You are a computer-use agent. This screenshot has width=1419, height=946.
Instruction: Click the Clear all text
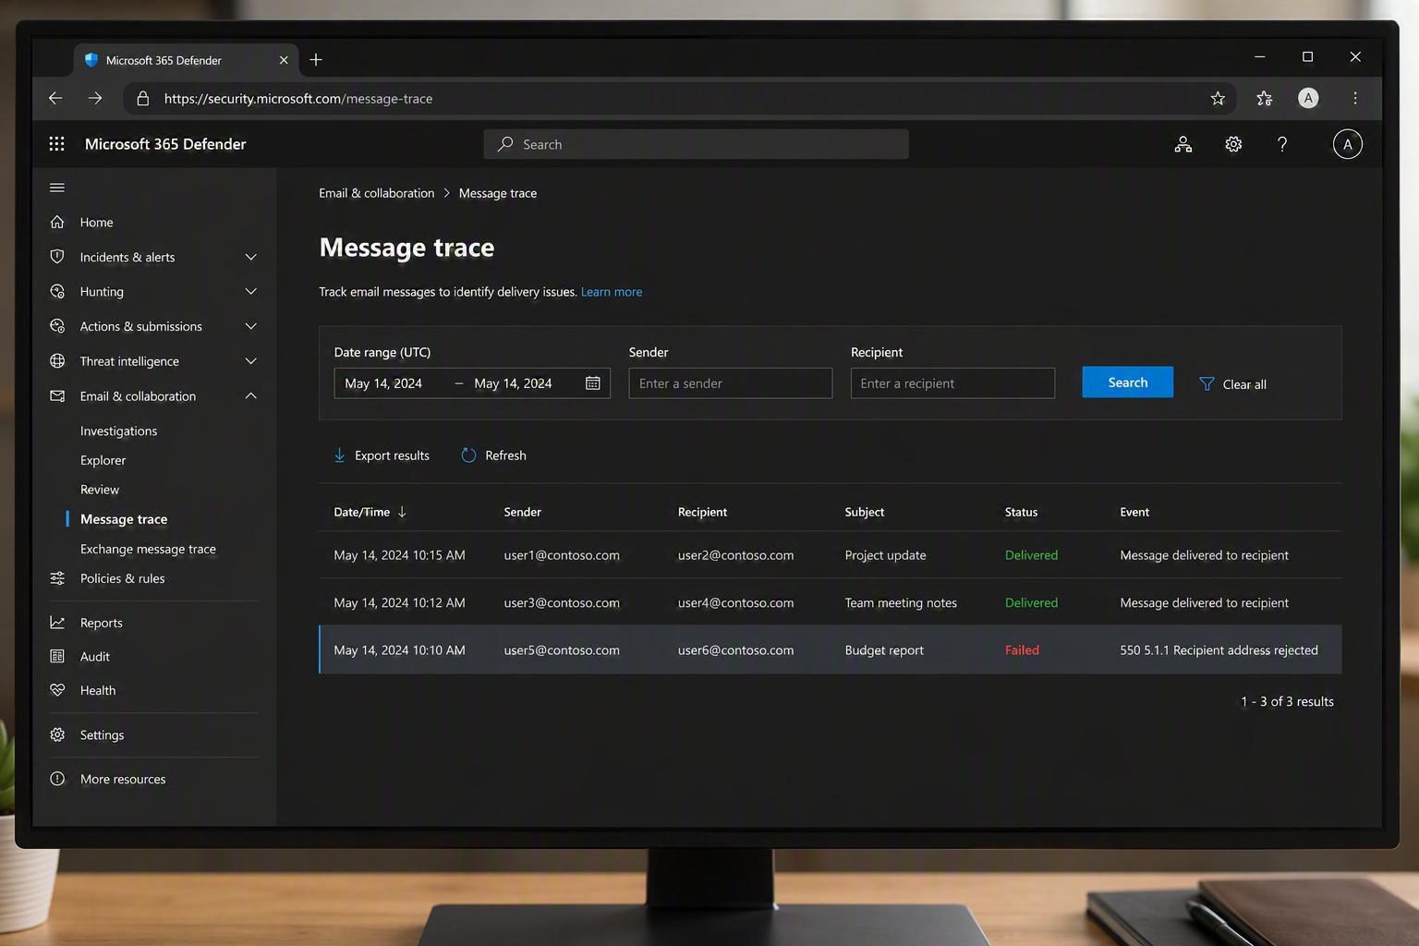coord(1244,384)
